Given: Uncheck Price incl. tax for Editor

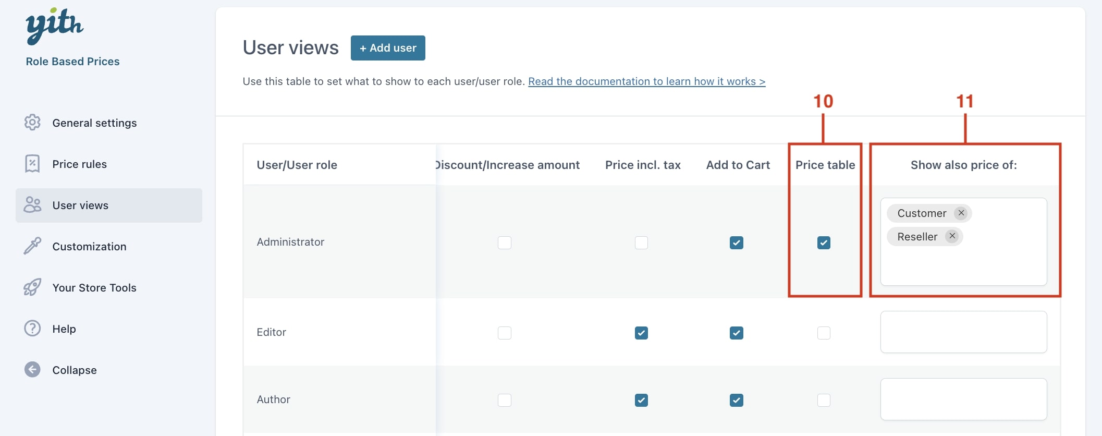Looking at the screenshot, I should pos(642,333).
